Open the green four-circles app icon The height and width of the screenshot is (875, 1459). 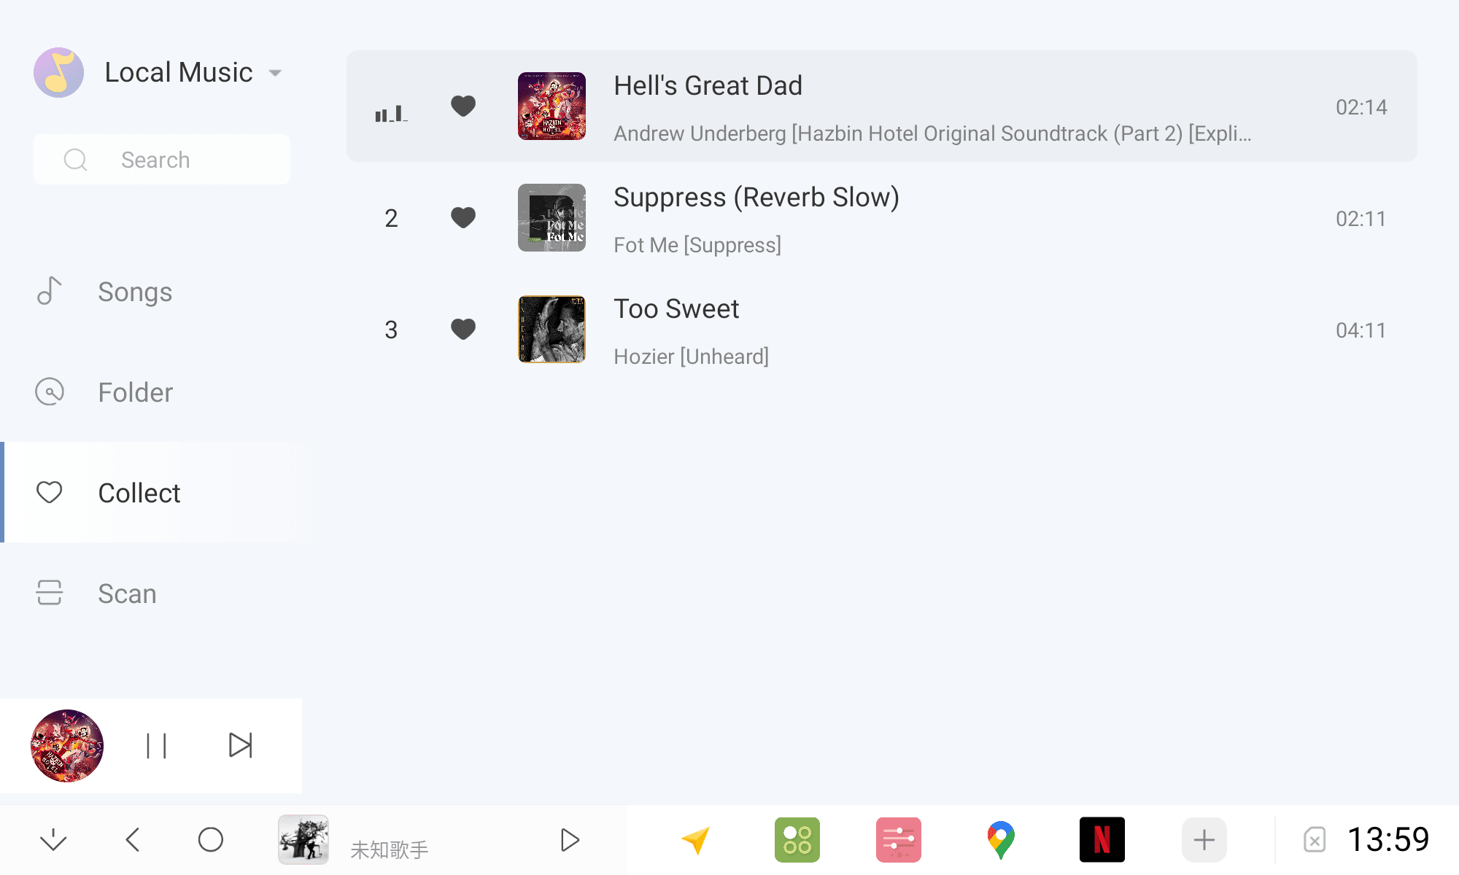click(797, 840)
